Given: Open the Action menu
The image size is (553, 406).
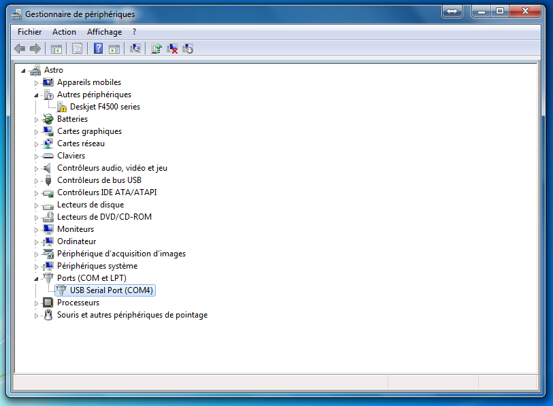Looking at the screenshot, I should (x=64, y=31).
